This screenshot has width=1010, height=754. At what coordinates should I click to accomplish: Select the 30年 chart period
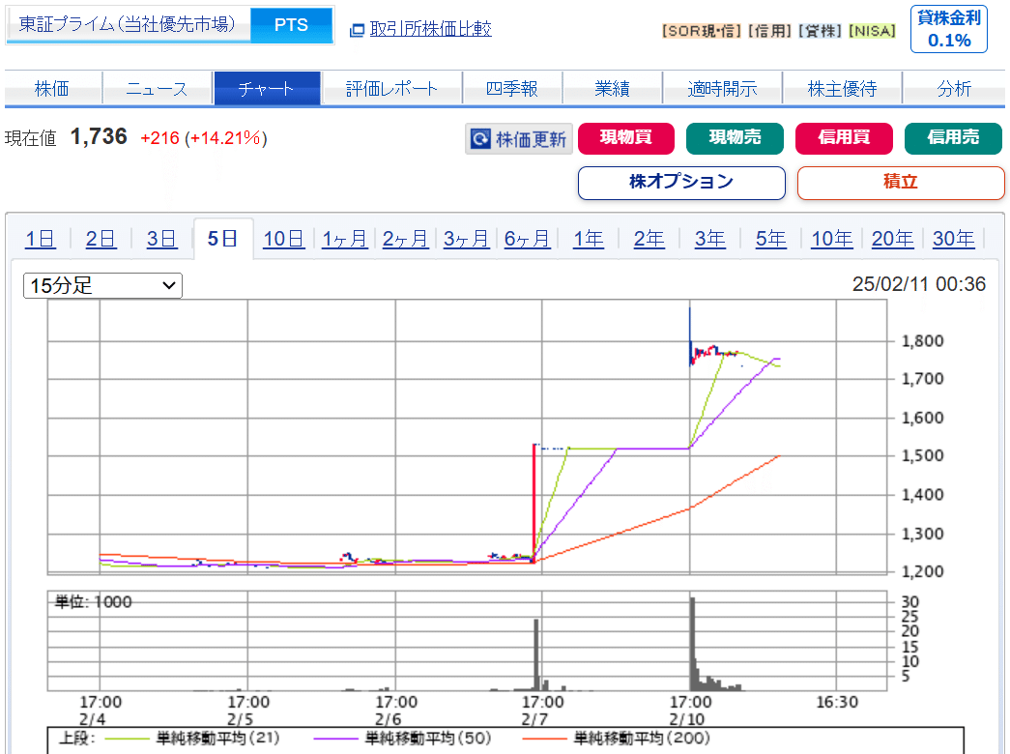(x=953, y=239)
